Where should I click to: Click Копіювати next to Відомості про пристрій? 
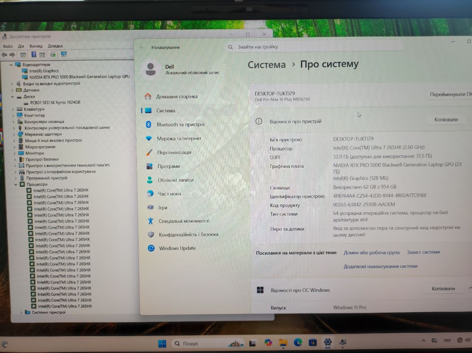(446, 120)
